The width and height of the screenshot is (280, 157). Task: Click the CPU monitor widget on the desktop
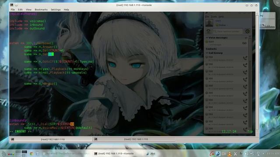click(x=267, y=20)
